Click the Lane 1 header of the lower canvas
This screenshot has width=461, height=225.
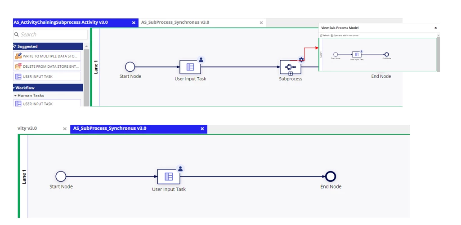[x=24, y=176]
